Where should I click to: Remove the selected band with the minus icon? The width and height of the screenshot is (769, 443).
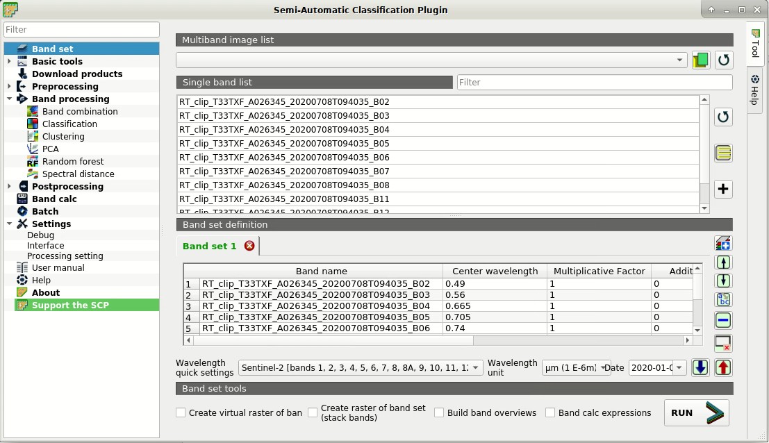coord(723,320)
